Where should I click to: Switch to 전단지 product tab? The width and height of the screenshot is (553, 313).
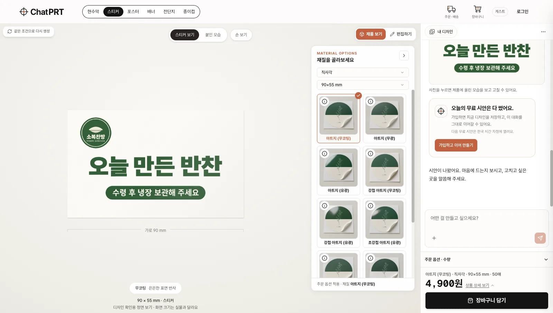click(x=169, y=12)
